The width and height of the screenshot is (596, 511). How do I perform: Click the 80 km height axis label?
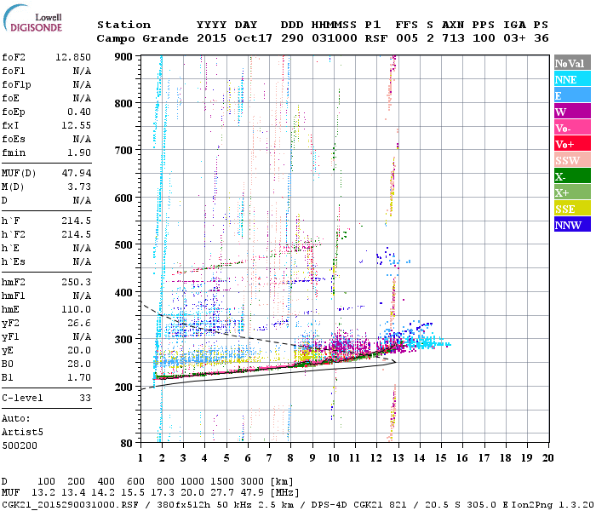click(x=127, y=444)
